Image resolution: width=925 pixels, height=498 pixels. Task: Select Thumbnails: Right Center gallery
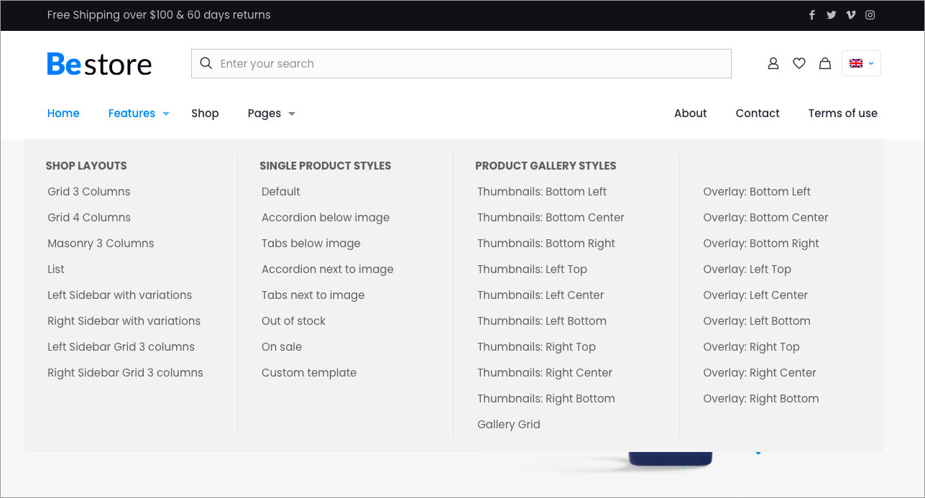tap(545, 372)
